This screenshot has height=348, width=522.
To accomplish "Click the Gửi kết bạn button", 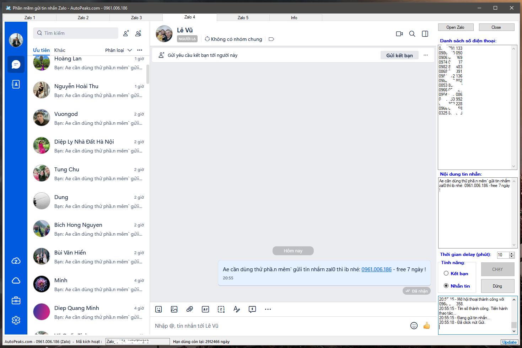I will tap(399, 55).
